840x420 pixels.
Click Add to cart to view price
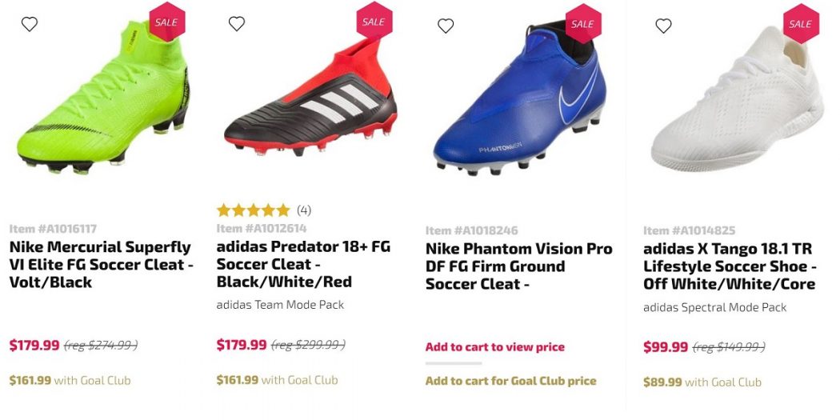point(494,347)
